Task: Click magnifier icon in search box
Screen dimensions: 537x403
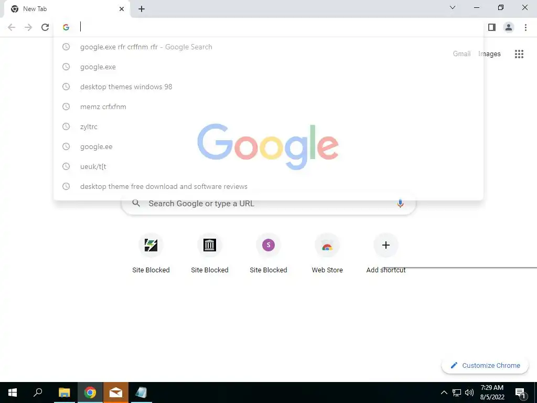Action: [x=136, y=203]
